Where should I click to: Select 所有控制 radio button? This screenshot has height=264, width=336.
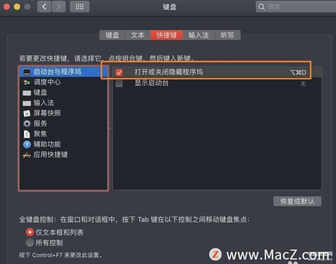pyautogui.click(x=30, y=243)
